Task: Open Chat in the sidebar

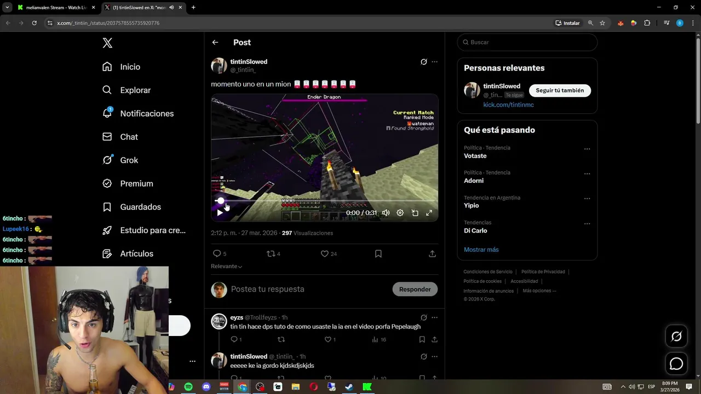Action: 120,137
